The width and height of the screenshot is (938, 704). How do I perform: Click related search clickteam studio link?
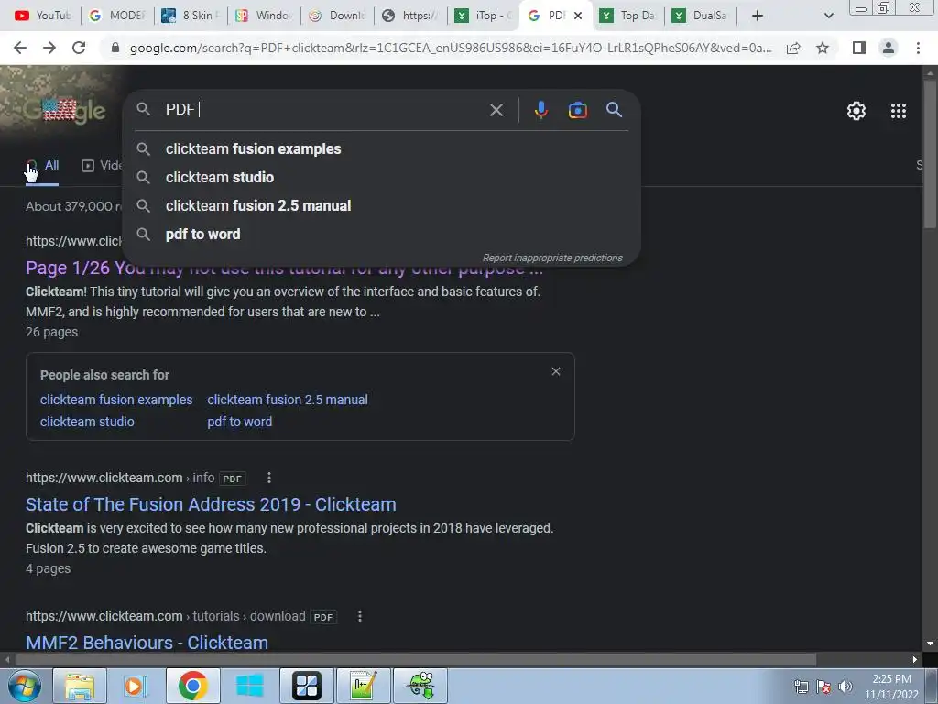point(87,422)
